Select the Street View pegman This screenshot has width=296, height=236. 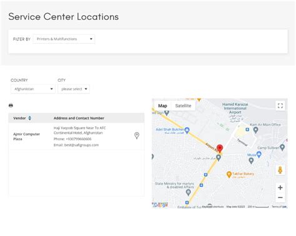tap(280, 170)
